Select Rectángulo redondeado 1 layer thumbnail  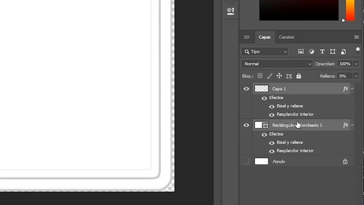(x=262, y=125)
